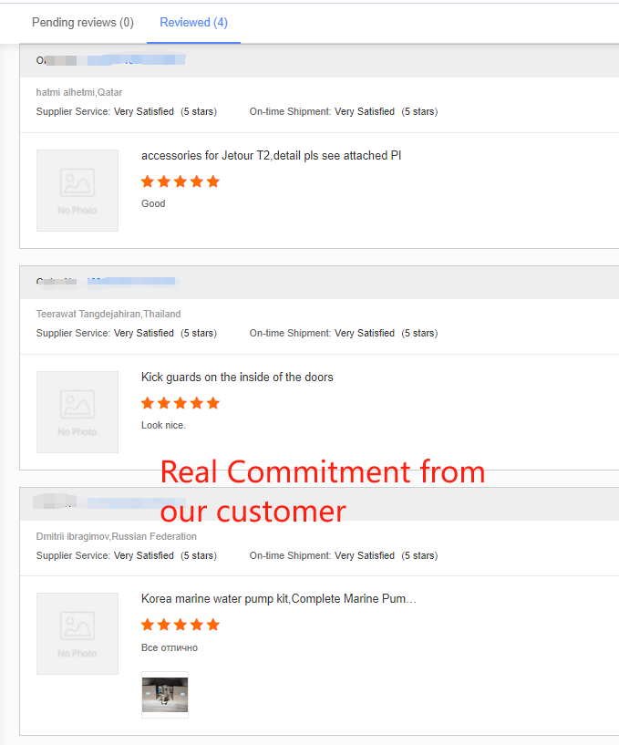This screenshot has width=619, height=745.
Task: Click the 'Look nice.' review comment
Action: (x=163, y=425)
